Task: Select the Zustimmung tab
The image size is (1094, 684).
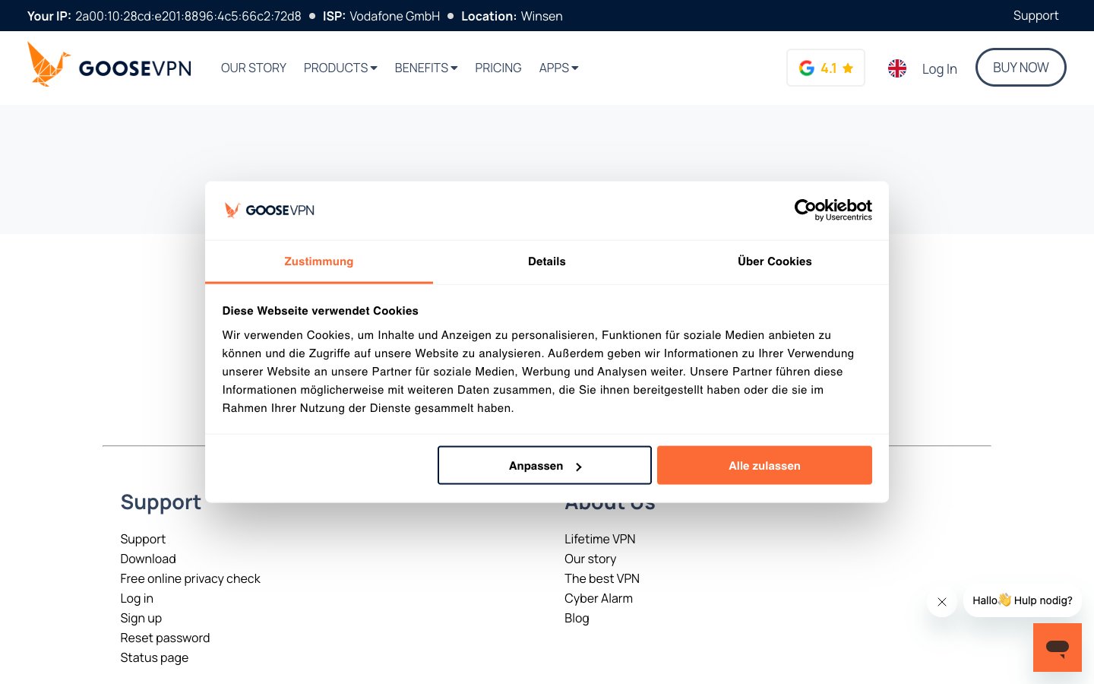Action: click(318, 261)
